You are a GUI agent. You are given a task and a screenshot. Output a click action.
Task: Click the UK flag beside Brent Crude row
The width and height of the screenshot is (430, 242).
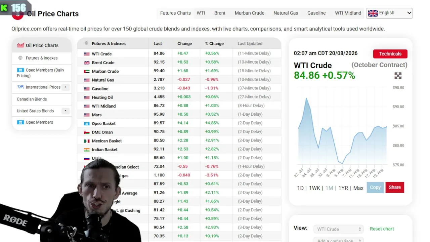(x=87, y=63)
